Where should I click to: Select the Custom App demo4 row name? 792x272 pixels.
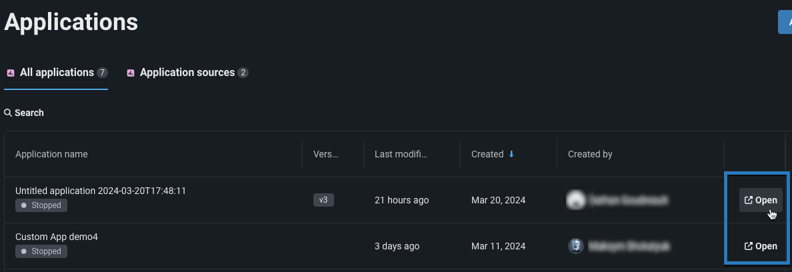(x=57, y=237)
